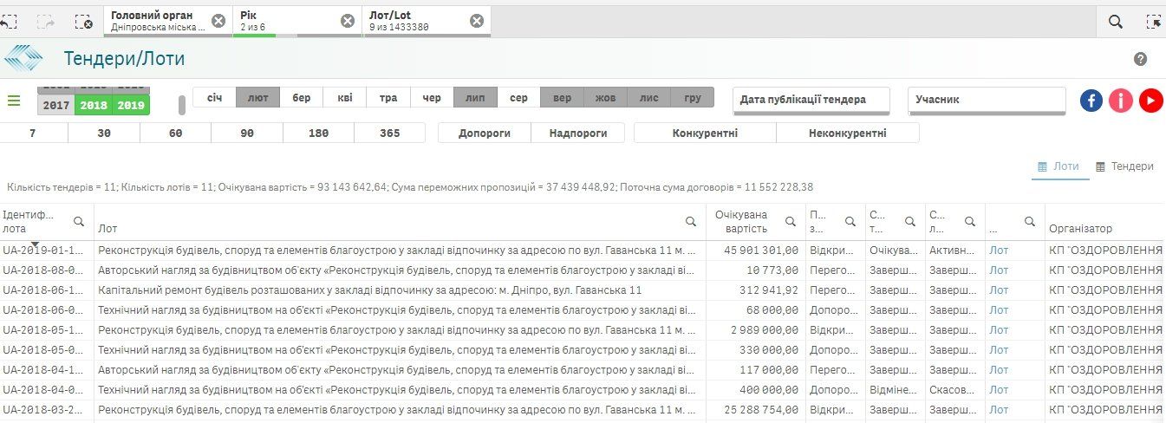This screenshot has width=1166, height=423.
Task: Click the step back selection icon
Action: pos(8,22)
